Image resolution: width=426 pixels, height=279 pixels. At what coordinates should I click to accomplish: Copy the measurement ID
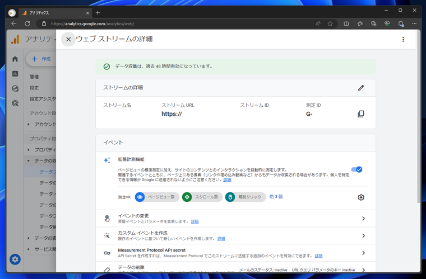click(x=361, y=114)
